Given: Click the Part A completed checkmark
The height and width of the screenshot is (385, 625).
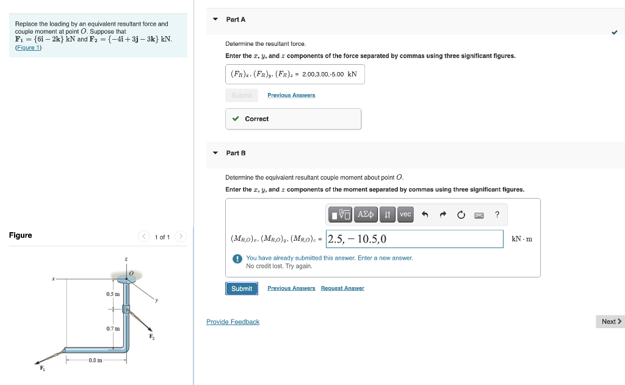Looking at the screenshot, I should tap(614, 32).
